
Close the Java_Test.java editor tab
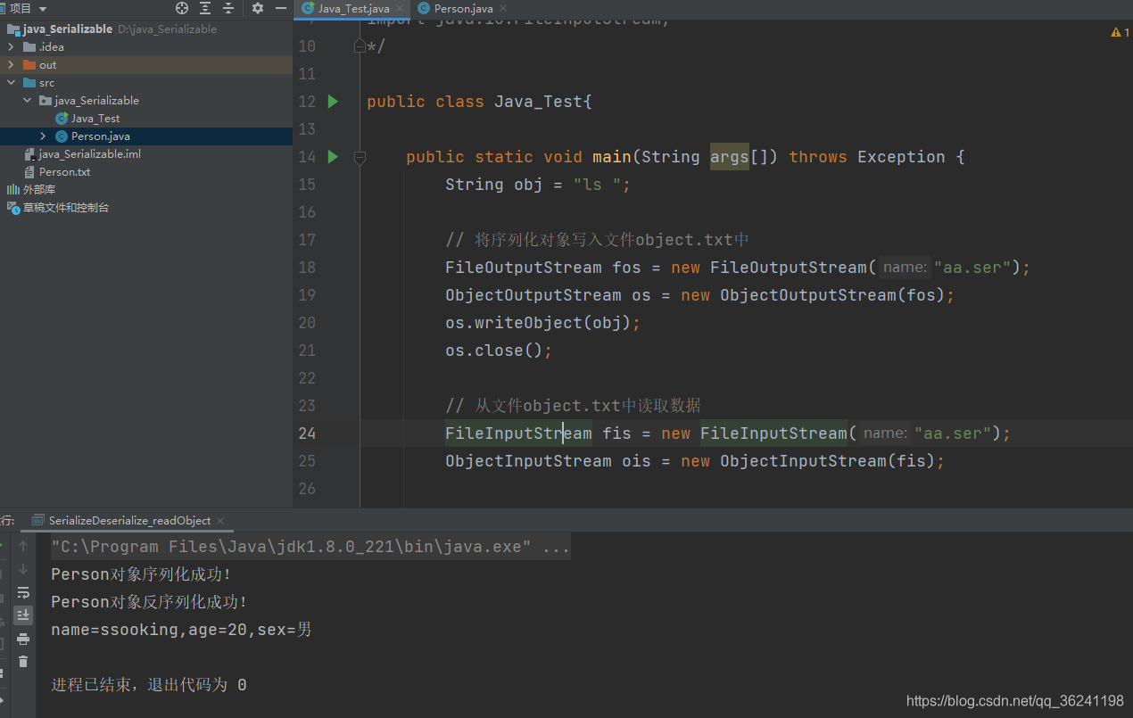(399, 9)
